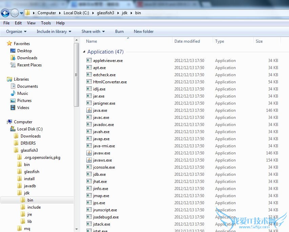
Task: Click the Documents library icon
Action: tap(13, 86)
